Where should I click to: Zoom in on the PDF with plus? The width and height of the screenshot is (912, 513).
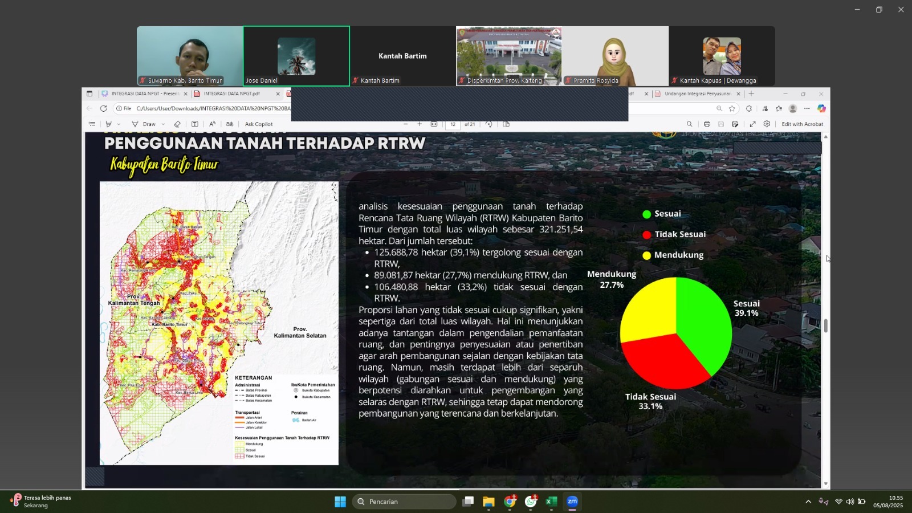point(420,124)
